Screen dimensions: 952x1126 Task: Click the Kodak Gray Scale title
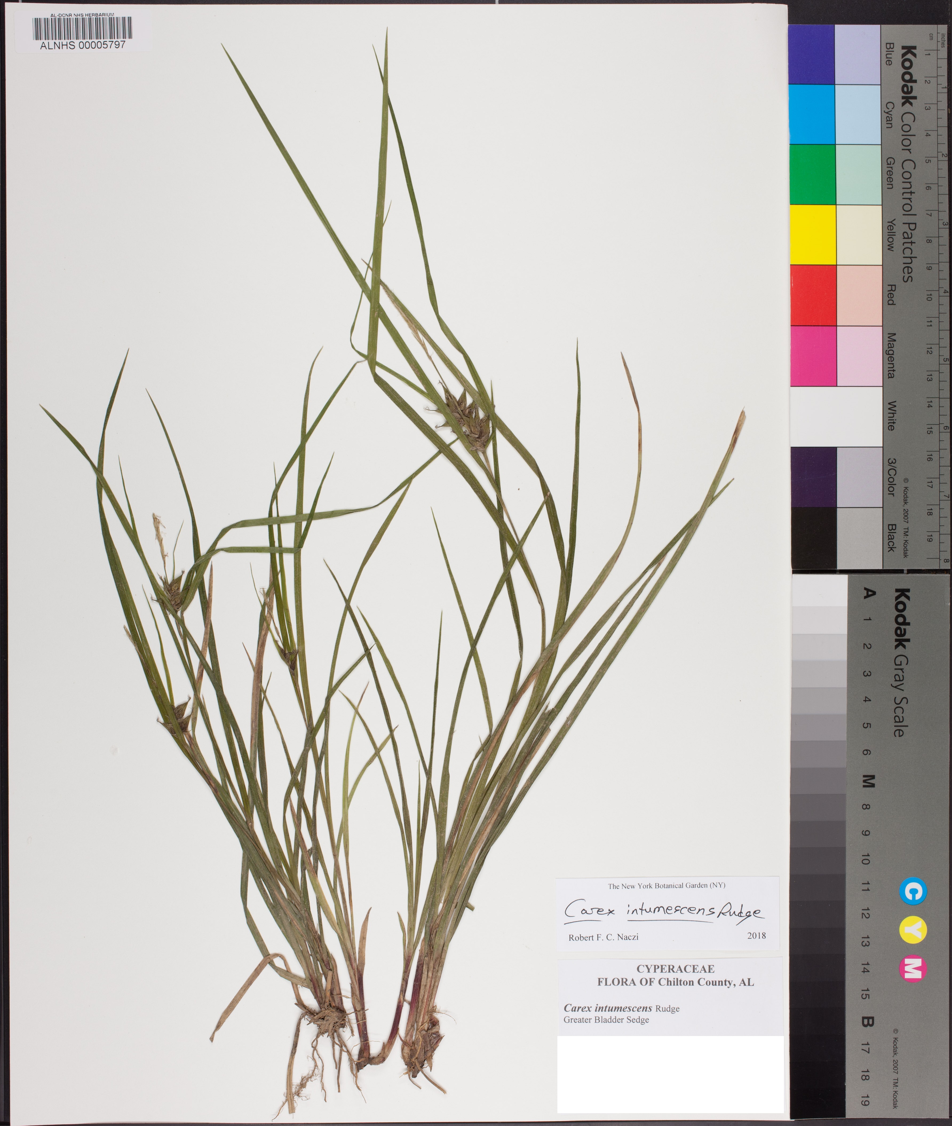(901, 663)
